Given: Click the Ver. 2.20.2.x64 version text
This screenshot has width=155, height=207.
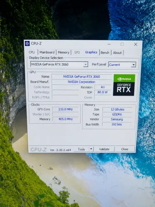Looking at the screenshot, I should 60,150.
